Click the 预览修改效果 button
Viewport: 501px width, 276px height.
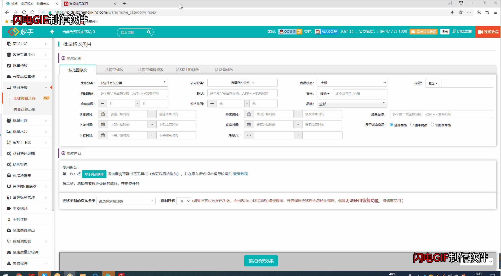pyautogui.click(x=261, y=261)
